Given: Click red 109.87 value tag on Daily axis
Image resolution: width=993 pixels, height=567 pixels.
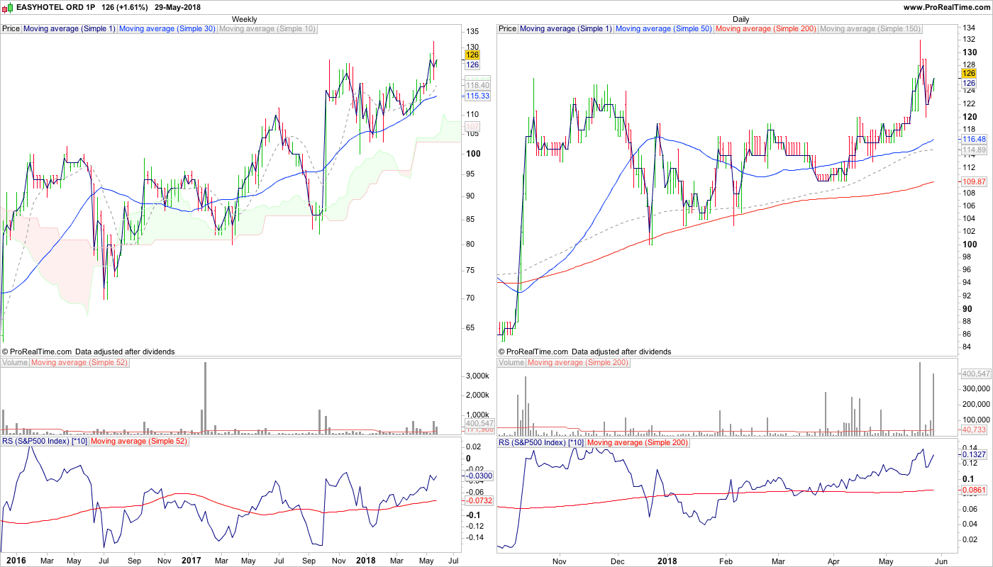Looking at the screenshot, I should click(974, 182).
